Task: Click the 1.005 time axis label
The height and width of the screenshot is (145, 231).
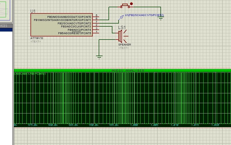Action: coord(155,125)
